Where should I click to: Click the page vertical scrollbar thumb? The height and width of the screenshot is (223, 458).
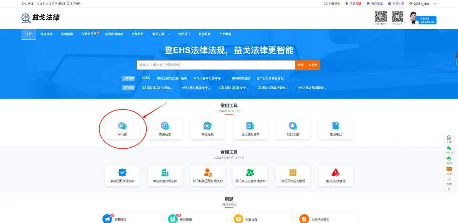[457, 59]
